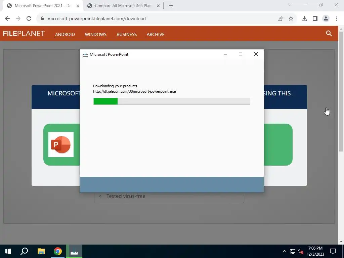Reload the FilePlanet download page

[x=29, y=19]
